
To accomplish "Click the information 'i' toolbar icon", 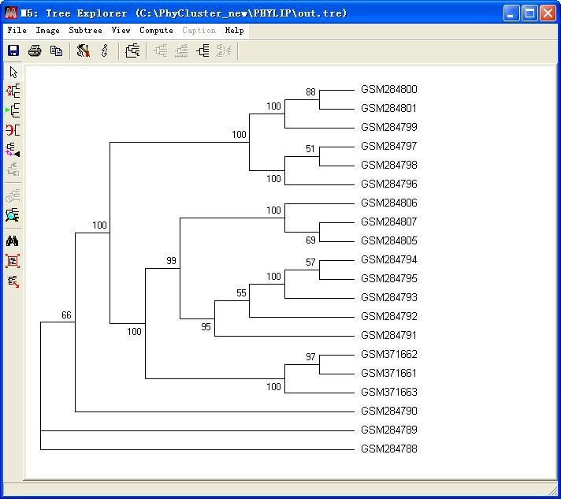I will click(x=105, y=50).
